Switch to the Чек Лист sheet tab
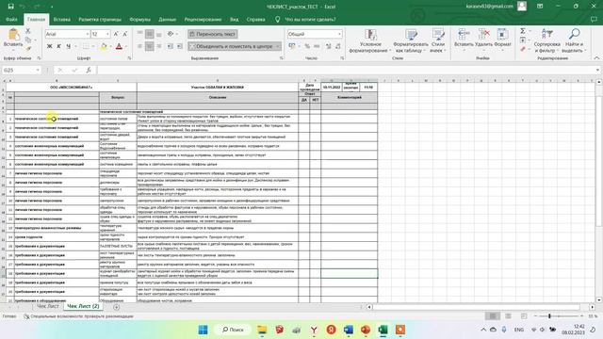 point(48,306)
